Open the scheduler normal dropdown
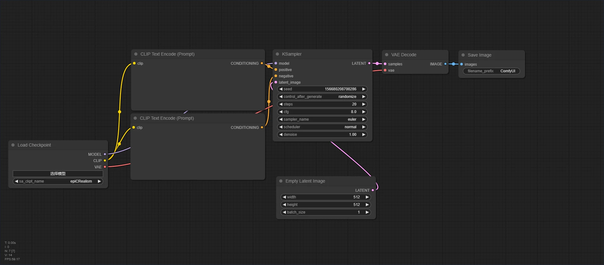This screenshot has height=265, width=604. (322, 127)
